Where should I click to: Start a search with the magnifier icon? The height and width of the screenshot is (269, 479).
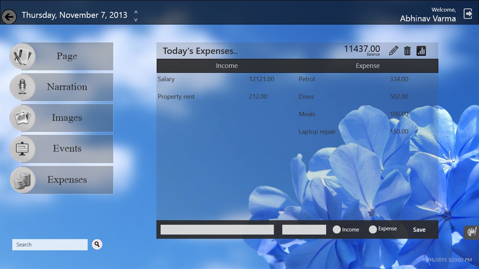tap(97, 244)
